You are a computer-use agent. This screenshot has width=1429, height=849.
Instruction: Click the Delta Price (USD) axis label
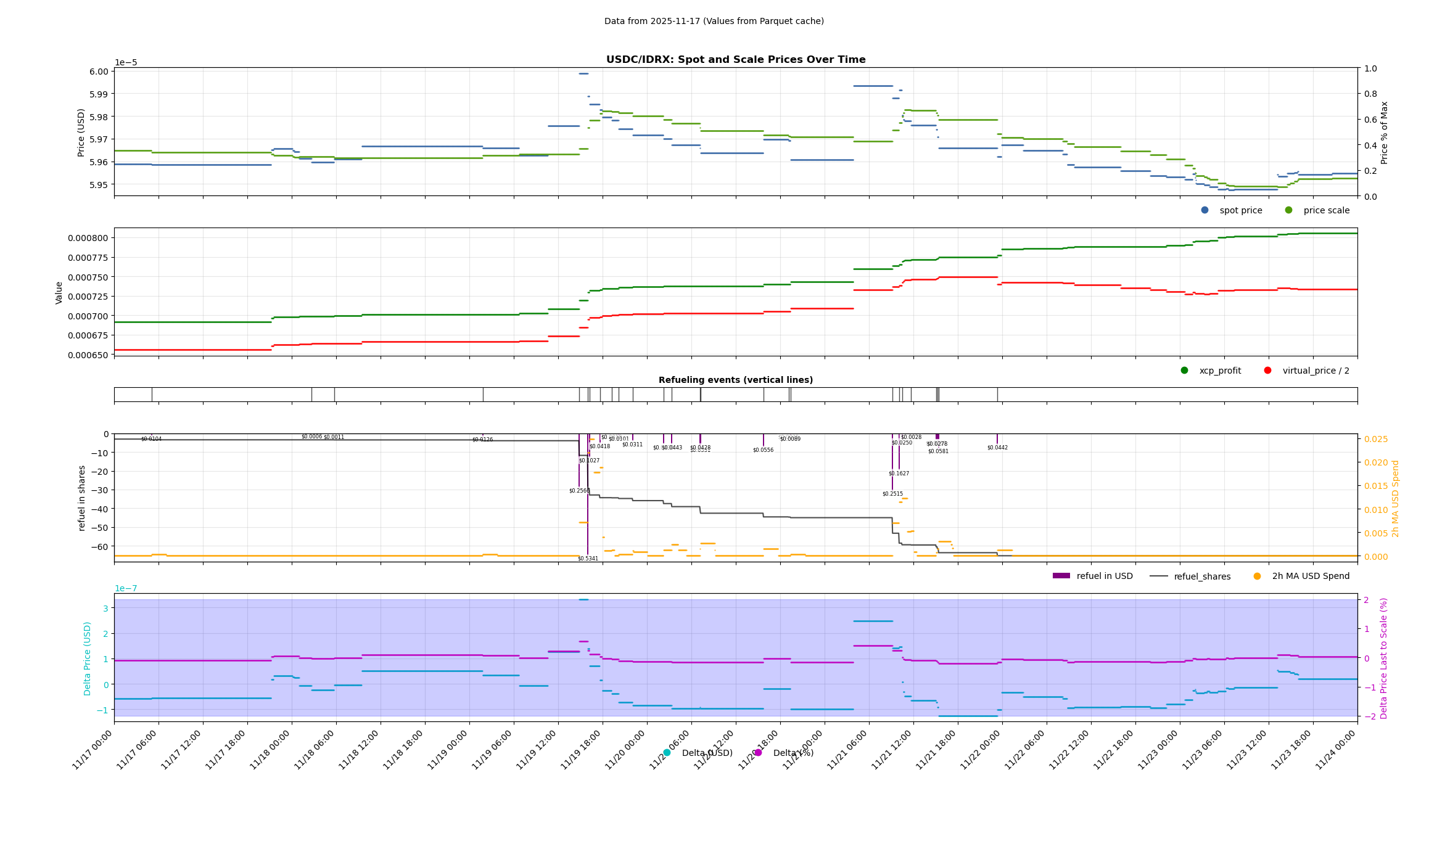pos(88,658)
